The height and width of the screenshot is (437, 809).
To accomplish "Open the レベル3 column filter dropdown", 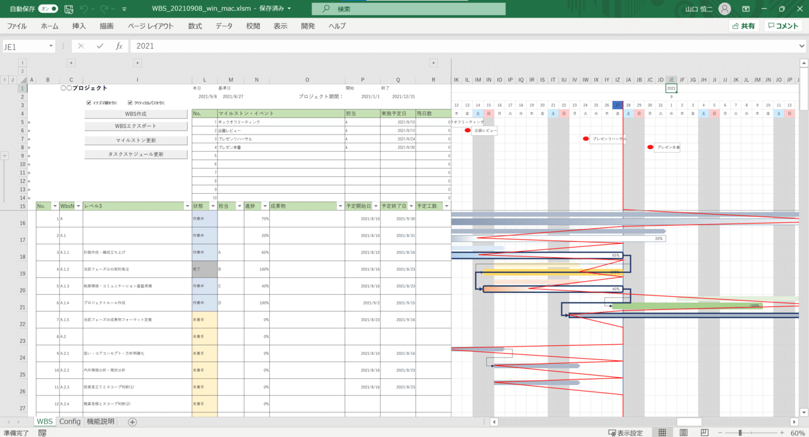I will (x=188, y=206).
